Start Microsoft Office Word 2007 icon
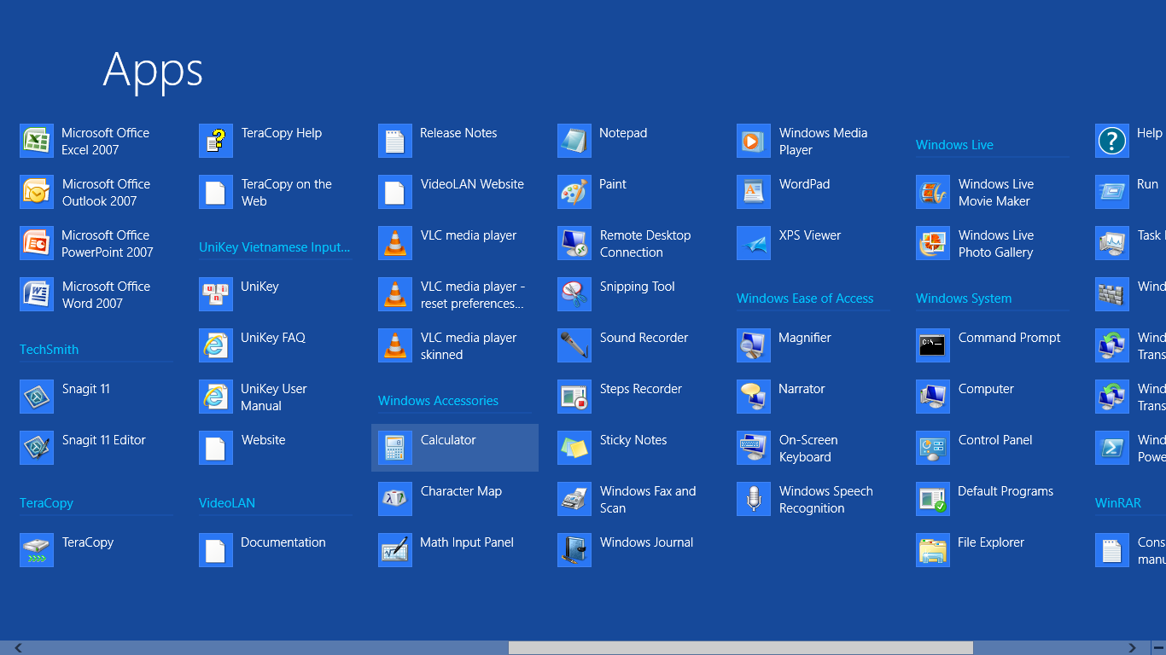The width and height of the screenshot is (1166, 655). (37, 294)
